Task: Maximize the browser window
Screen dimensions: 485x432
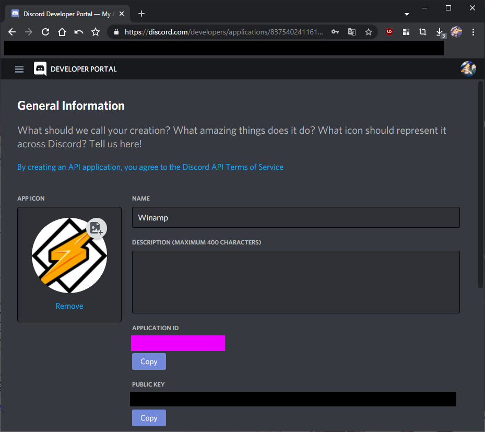Action: (448, 8)
